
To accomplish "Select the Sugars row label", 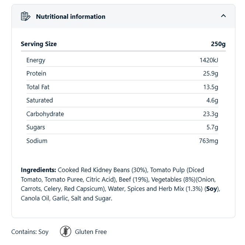I will [35, 127].
